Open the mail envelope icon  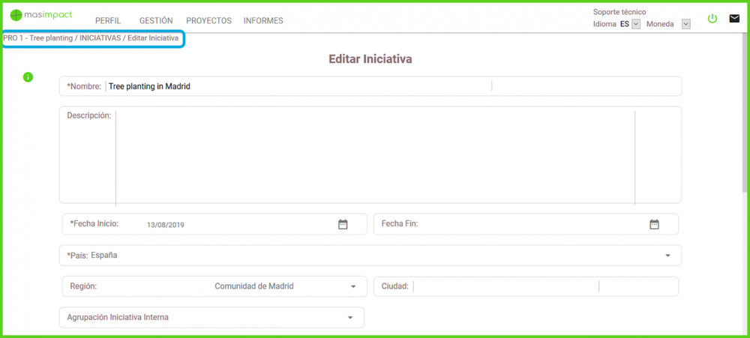click(734, 19)
